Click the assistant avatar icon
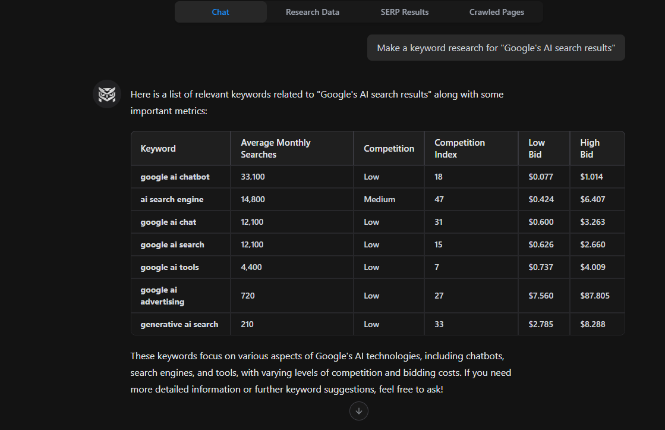The width and height of the screenshot is (665, 430). (x=107, y=94)
